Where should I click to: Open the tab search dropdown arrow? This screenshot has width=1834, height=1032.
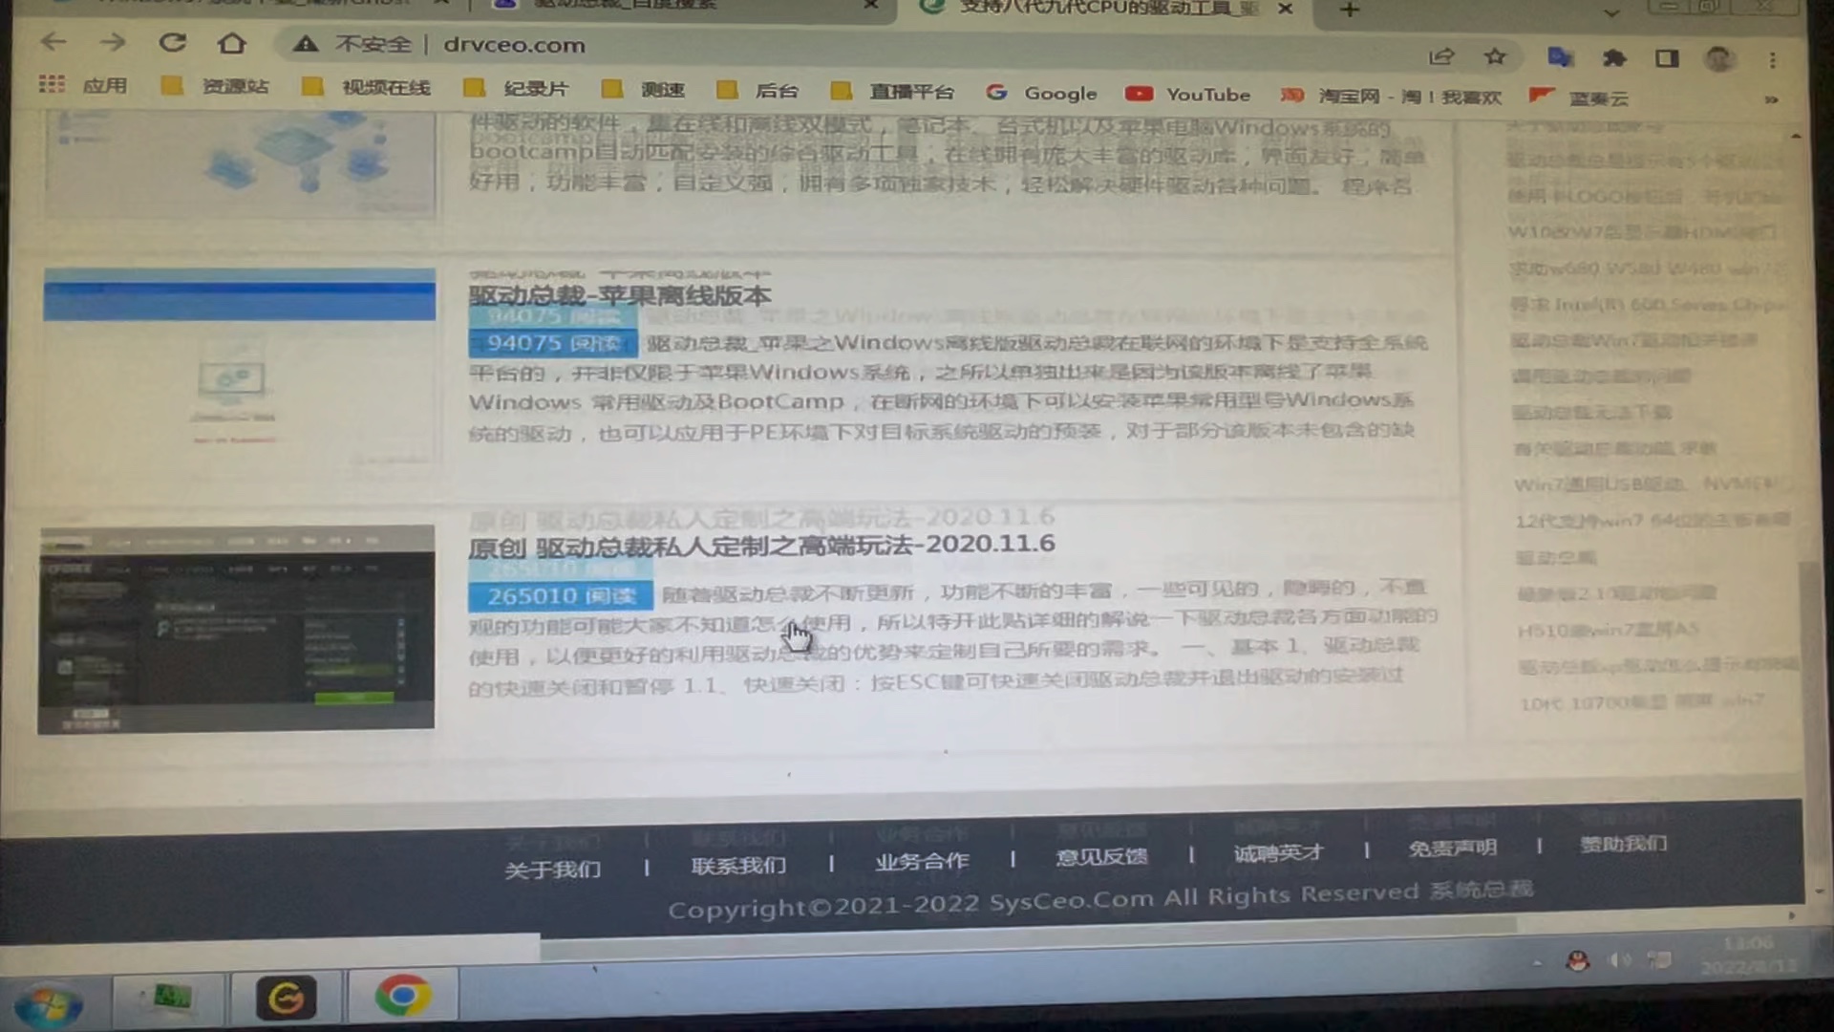pyautogui.click(x=1611, y=13)
